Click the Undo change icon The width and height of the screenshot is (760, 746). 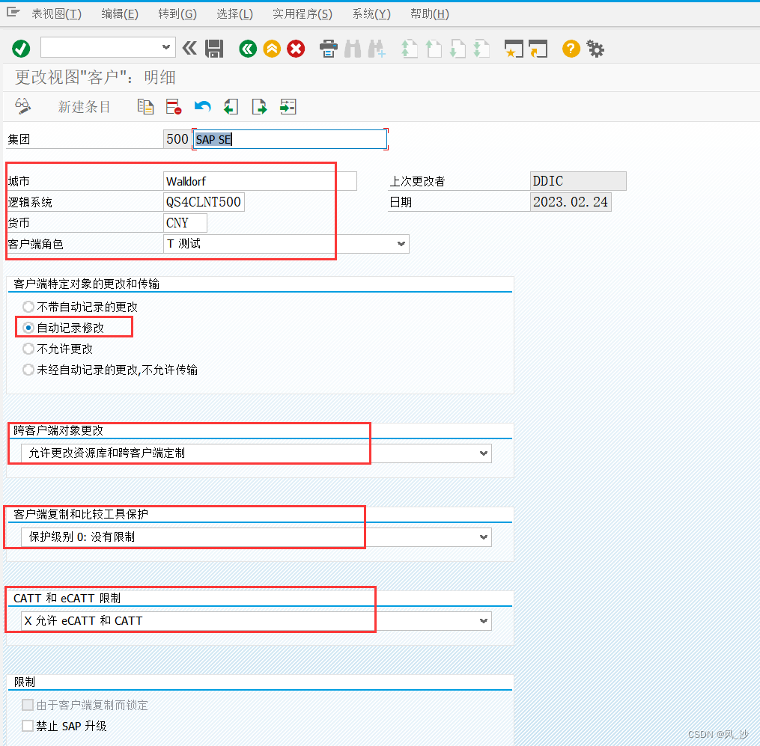[202, 107]
